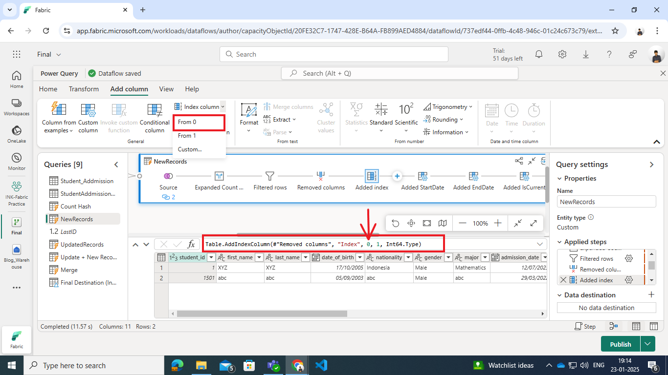This screenshot has width=668, height=375.
Task: Open filter dropdown for nationality column
Action: [x=408, y=257]
